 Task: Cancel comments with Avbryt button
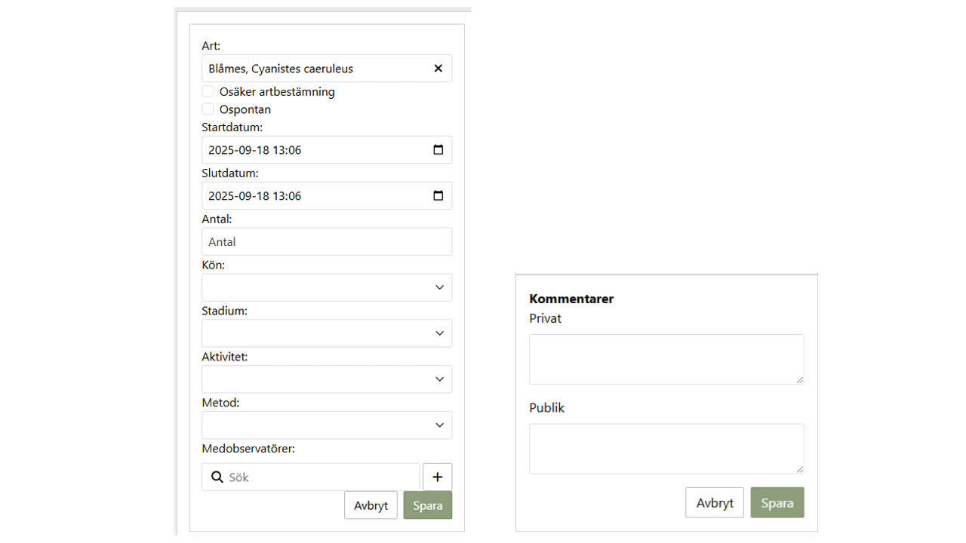pos(715,503)
